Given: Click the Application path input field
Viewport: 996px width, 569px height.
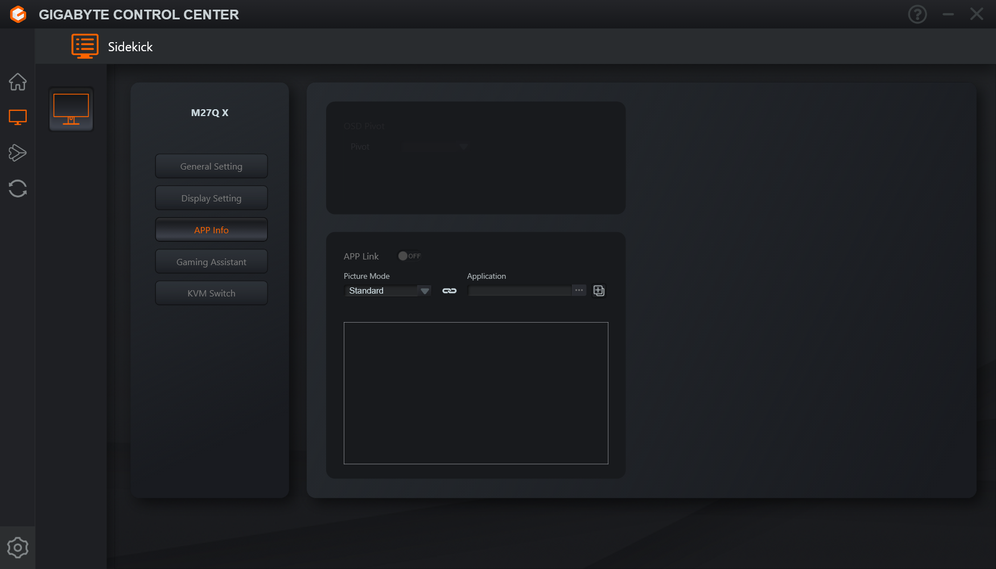Looking at the screenshot, I should click(x=519, y=291).
